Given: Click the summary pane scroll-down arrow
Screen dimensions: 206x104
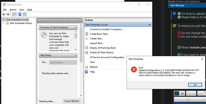Looking at the screenshot, I should coord(81,95).
